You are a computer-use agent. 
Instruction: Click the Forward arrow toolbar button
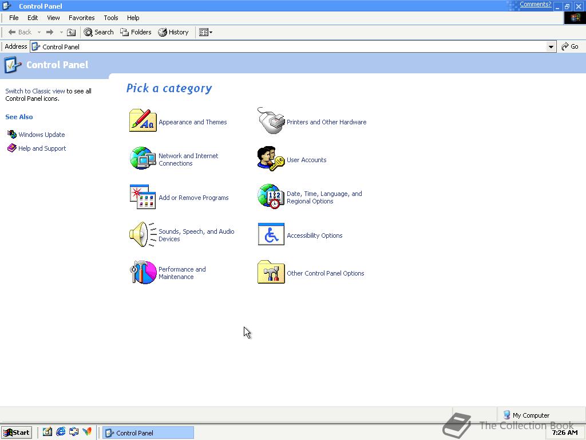[x=50, y=32]
